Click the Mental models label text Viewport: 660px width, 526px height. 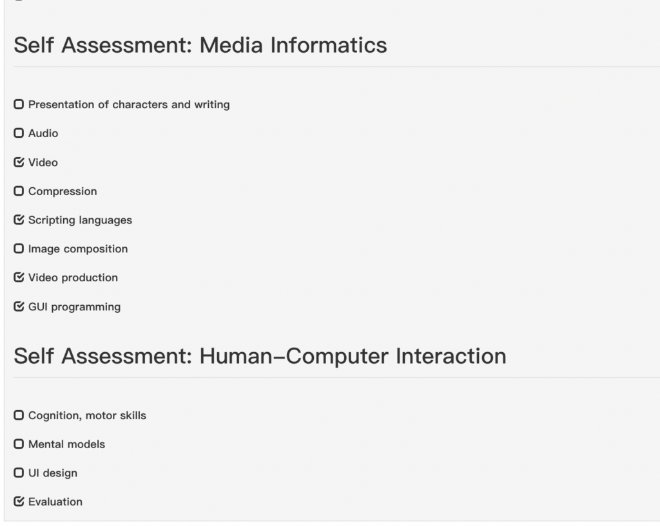(66, 444)
